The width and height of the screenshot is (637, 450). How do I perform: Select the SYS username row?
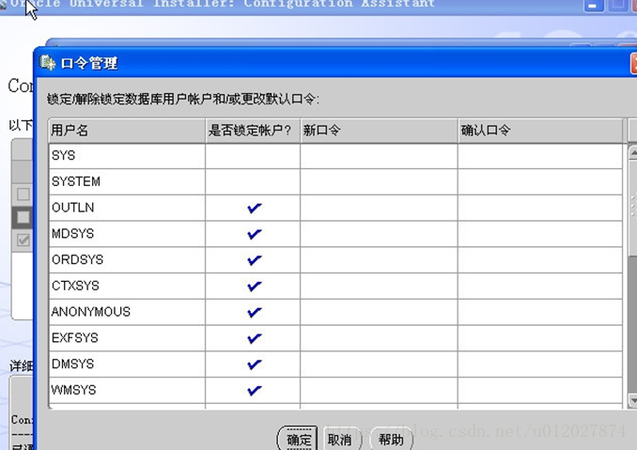127,156
